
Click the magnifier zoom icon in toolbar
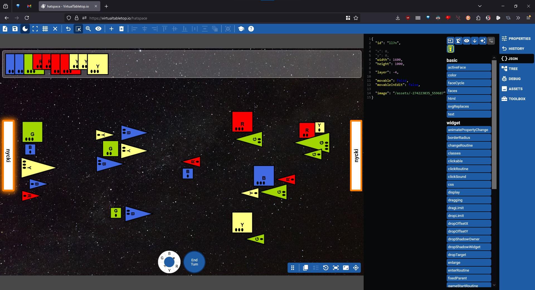tap(88, 29)
